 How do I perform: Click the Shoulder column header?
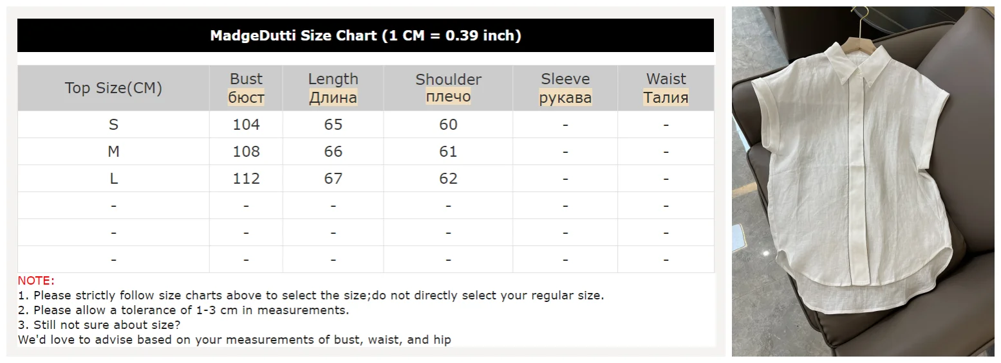(x=448, y=88)
